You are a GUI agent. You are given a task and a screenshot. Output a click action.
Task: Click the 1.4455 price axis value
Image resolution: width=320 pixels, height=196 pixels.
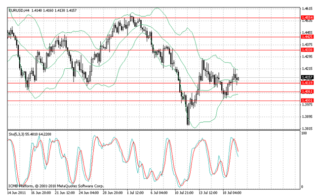tap(307, 33)
